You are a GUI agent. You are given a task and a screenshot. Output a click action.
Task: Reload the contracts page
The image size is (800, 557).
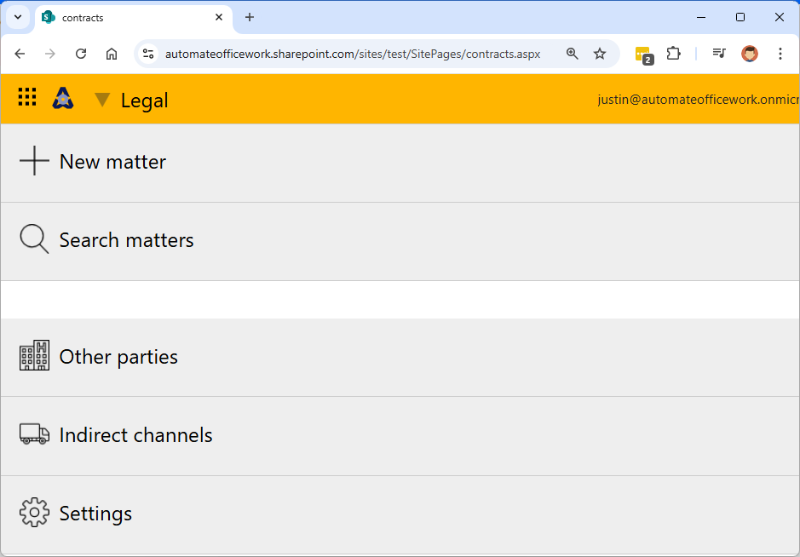tap(81, 54)
